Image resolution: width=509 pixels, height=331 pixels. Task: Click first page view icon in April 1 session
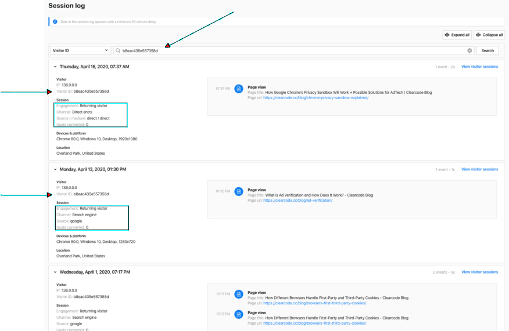pos(238,294)
